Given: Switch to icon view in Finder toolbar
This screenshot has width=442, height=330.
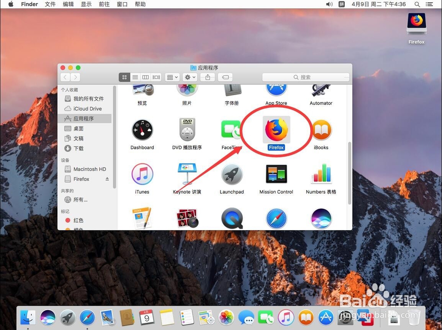Looking at the screenshot, I should click(124, 77).
